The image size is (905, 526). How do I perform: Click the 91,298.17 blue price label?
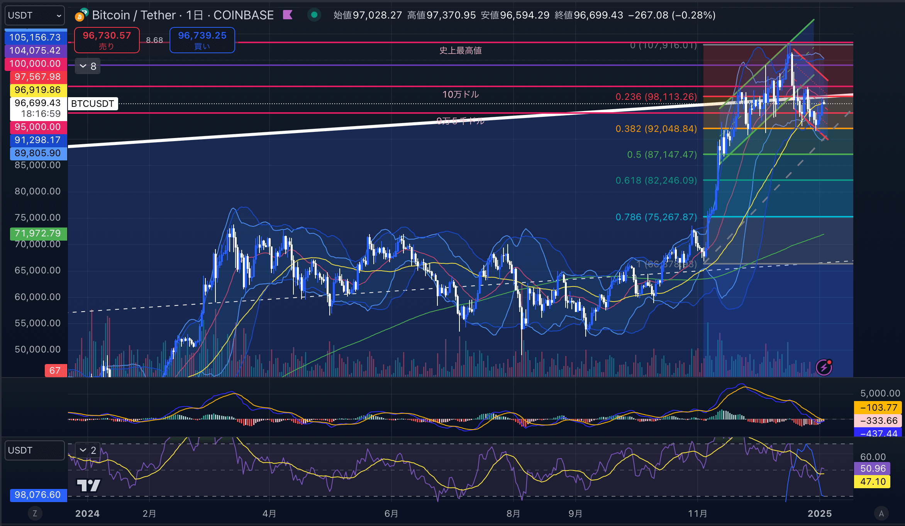click(38, 140)
